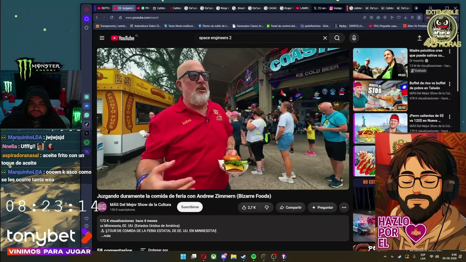
Task: Open the channel avatar next to video title
Action: (x=102, y=207)
